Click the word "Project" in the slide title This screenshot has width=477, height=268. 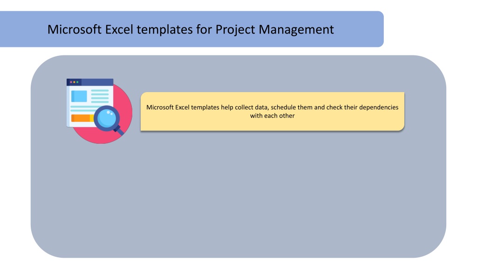click(x=235, y=30)
